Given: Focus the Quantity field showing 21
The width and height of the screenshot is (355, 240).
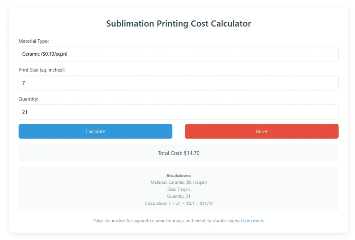Looking at the screenshot, I should 179,112.
